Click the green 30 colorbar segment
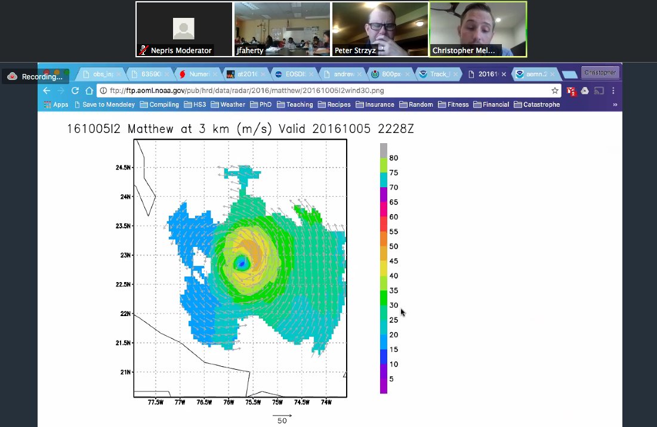The height and width of the screenshot is (427, 657). pyautogui.click(x=383, y=298)
